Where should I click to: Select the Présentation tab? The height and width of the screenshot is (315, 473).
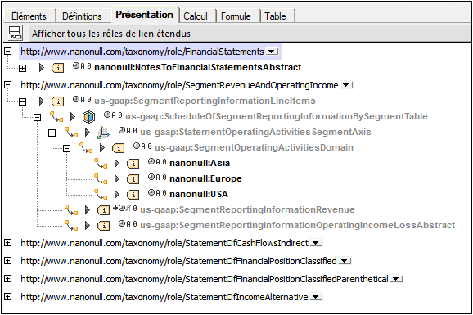tap(145, 15)
